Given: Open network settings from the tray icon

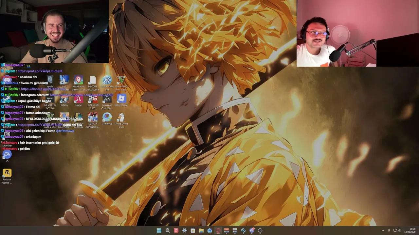Looking at the screenshot, I should [x=395, y=230].
